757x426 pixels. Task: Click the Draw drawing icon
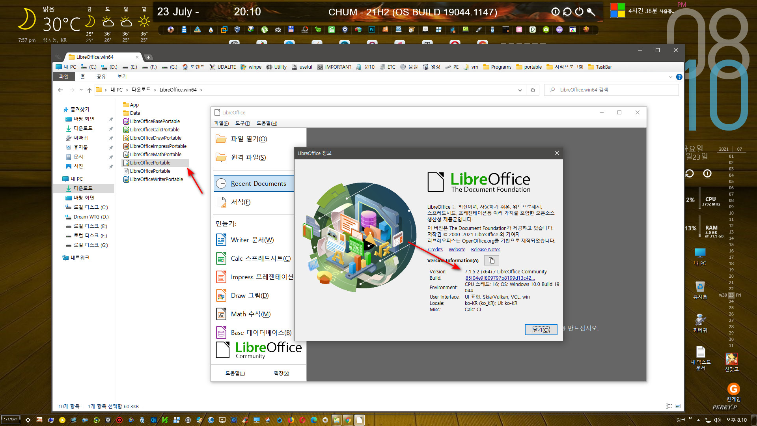pos(221,295)
